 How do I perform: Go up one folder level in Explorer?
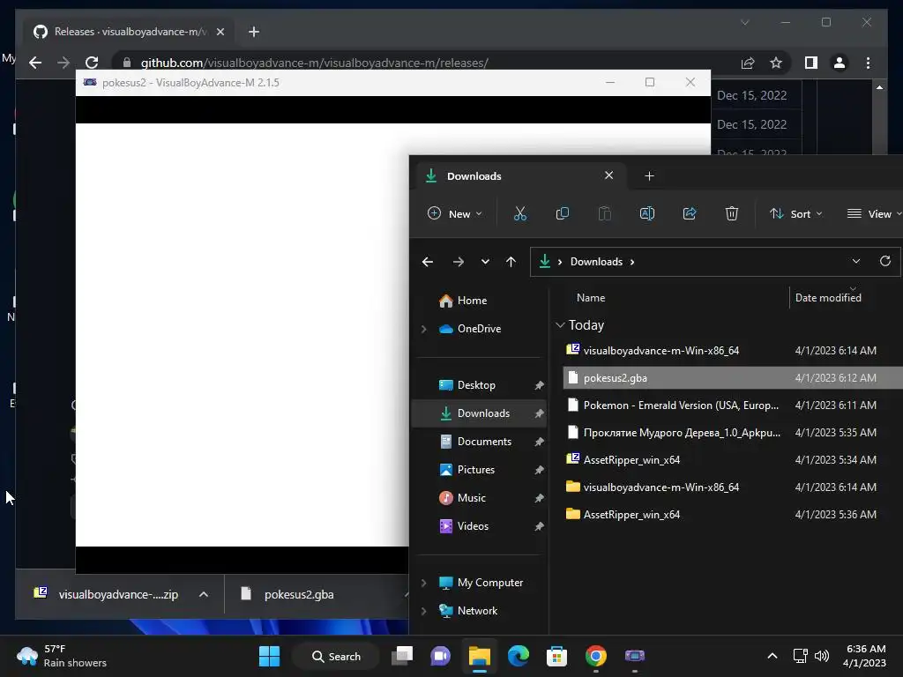[511, 262]
